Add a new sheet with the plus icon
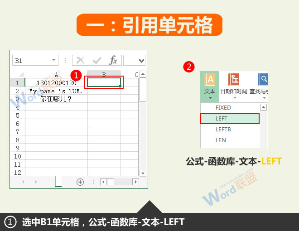 [80, 182]
